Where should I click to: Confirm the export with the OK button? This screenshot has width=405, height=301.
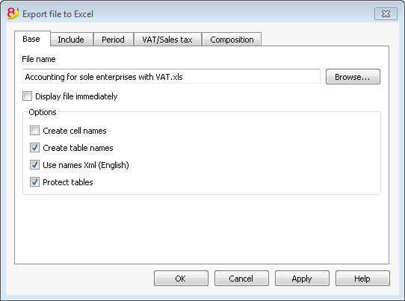(x=181, y=279)
